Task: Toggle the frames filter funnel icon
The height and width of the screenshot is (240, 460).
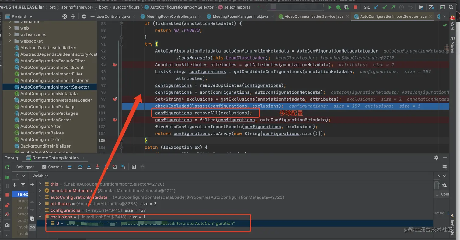Action: (23, 185)
